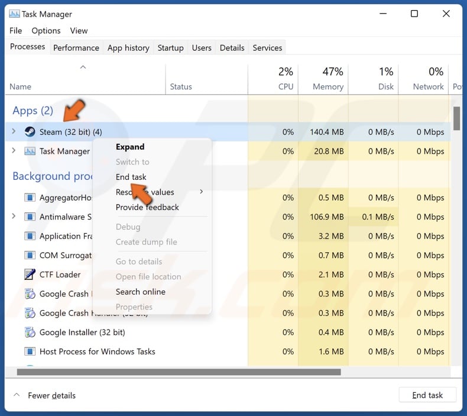This screenshot has height=416, width=467.
Task: Click the vertical scrollbar thumb
Action: click(456, 118)
